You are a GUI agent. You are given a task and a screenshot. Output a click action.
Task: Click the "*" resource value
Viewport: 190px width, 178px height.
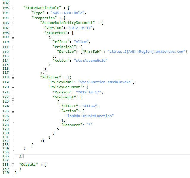click(89, 125)
